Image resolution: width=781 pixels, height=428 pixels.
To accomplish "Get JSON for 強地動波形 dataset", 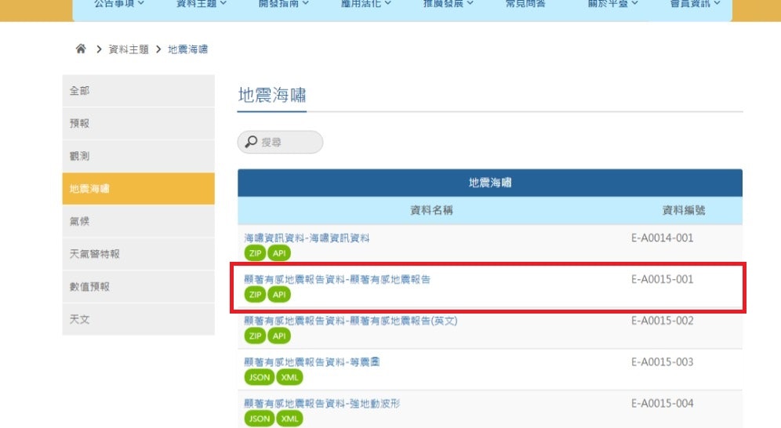I will [x=259, y=418].
